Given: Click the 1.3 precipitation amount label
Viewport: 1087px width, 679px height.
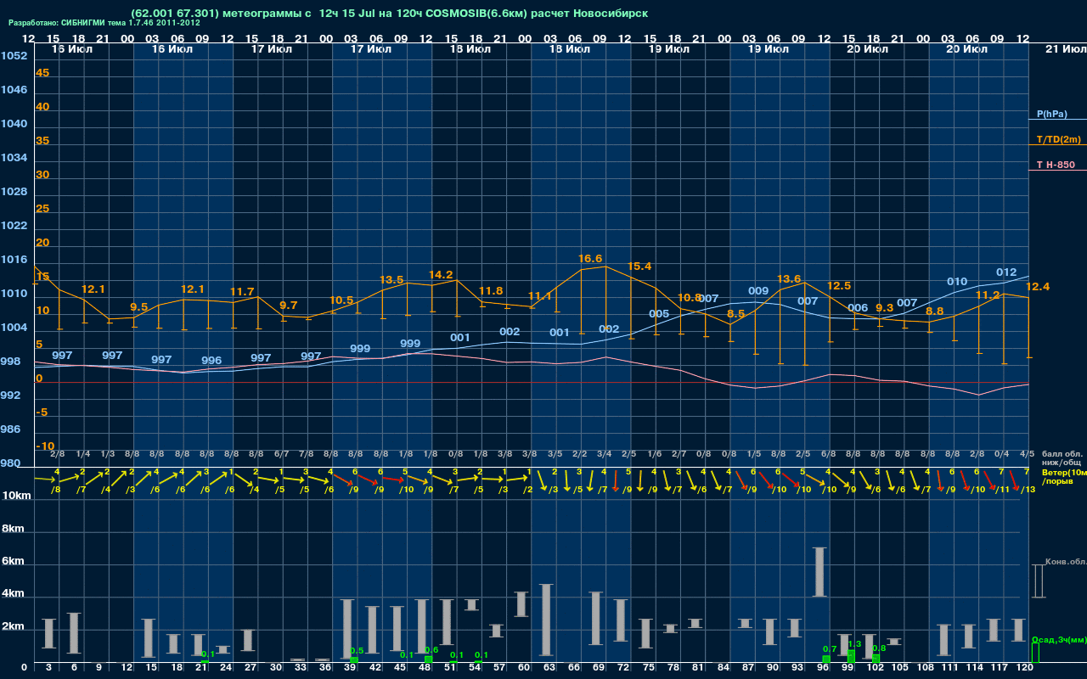Looking at the screenshot, I should click(x=854, y=644).
